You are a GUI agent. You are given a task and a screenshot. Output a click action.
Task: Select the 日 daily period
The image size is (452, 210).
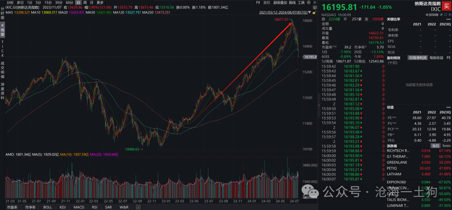tap(77, 2)
